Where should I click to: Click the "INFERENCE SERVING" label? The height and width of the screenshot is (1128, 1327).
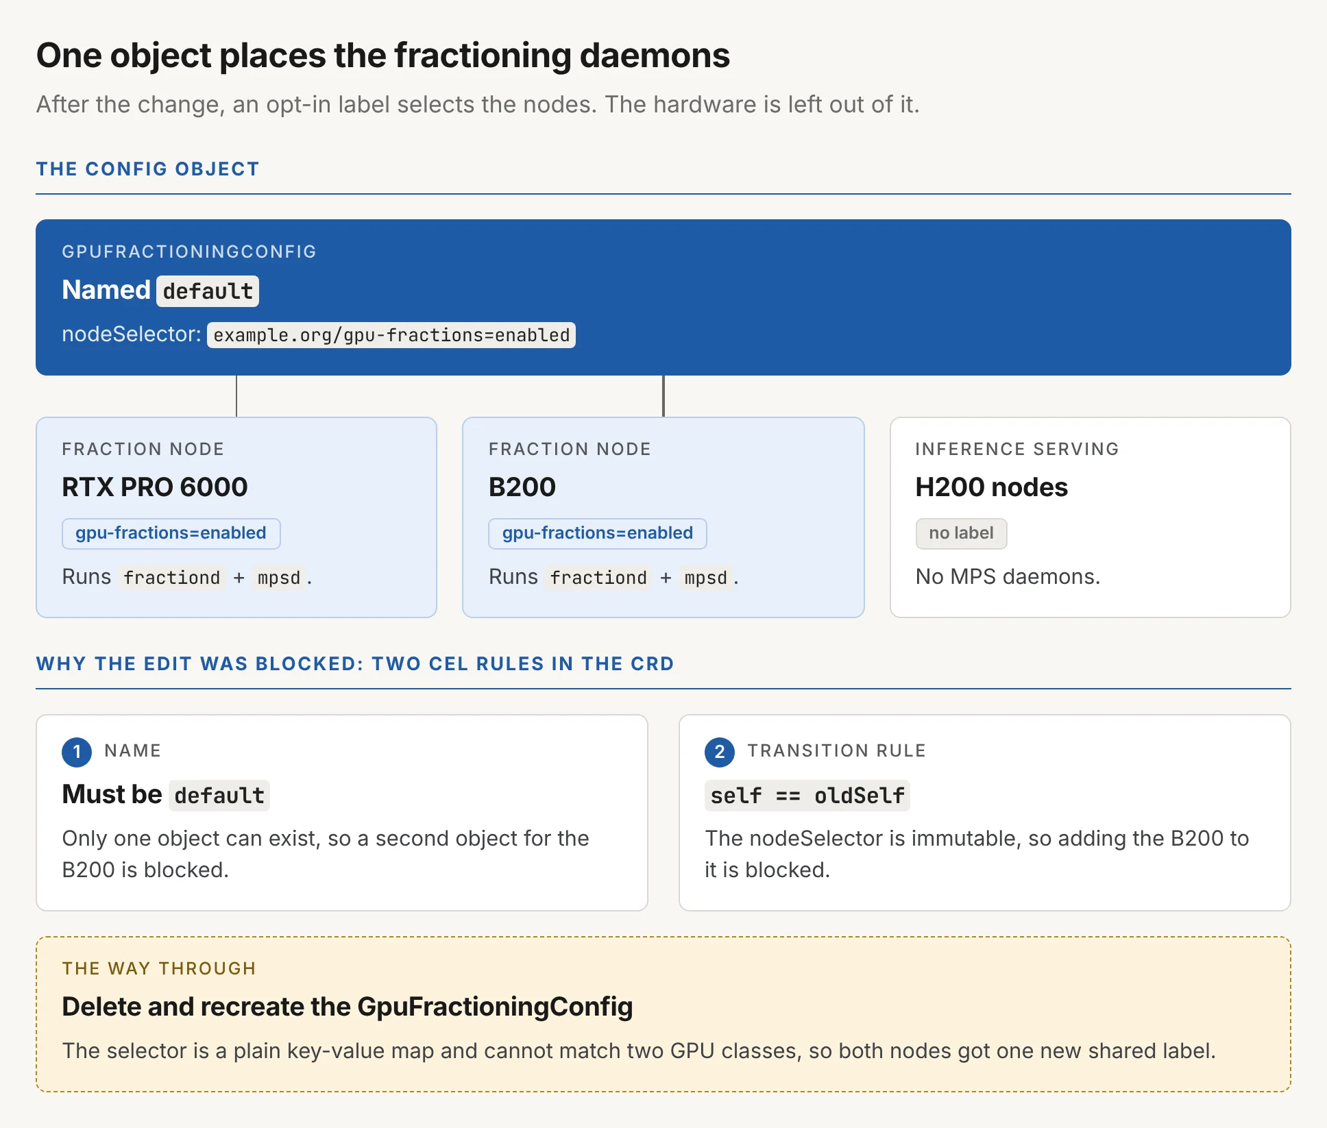click(1017, 449)
